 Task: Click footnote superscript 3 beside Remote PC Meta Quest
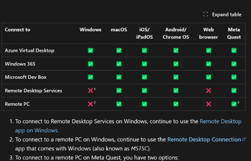(x=238, y=103)
